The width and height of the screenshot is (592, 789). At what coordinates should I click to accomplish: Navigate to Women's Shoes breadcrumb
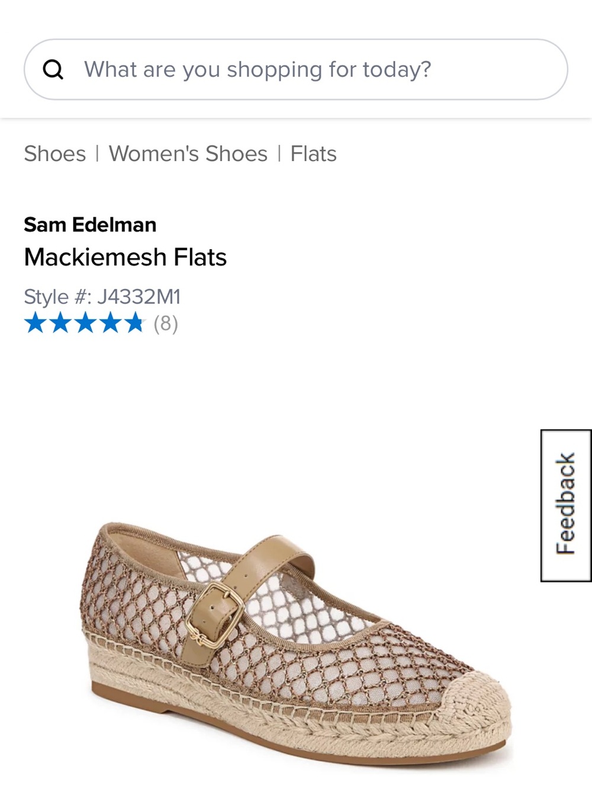pos(188,153)
